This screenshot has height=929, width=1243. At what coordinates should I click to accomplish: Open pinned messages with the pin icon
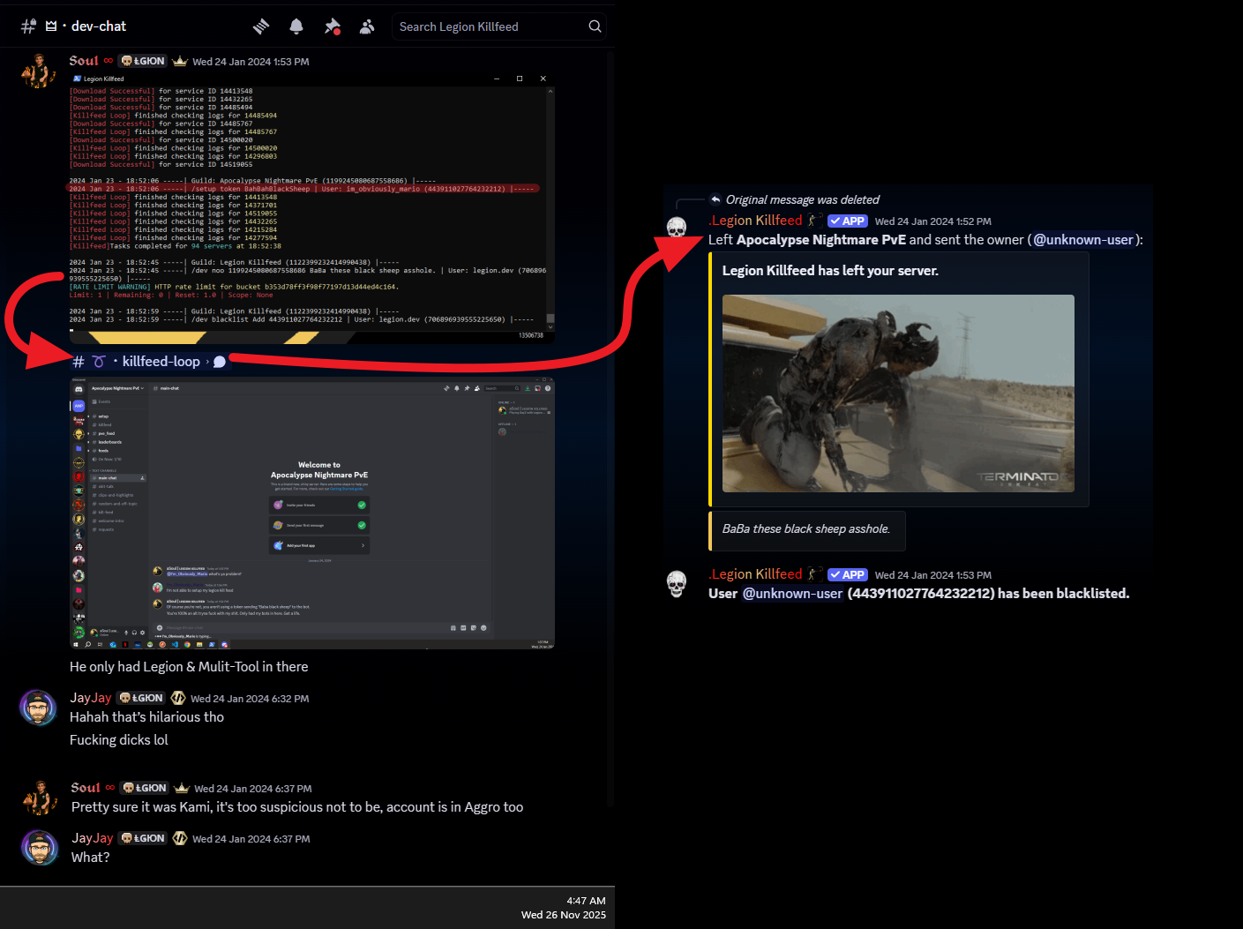point(332,26)
